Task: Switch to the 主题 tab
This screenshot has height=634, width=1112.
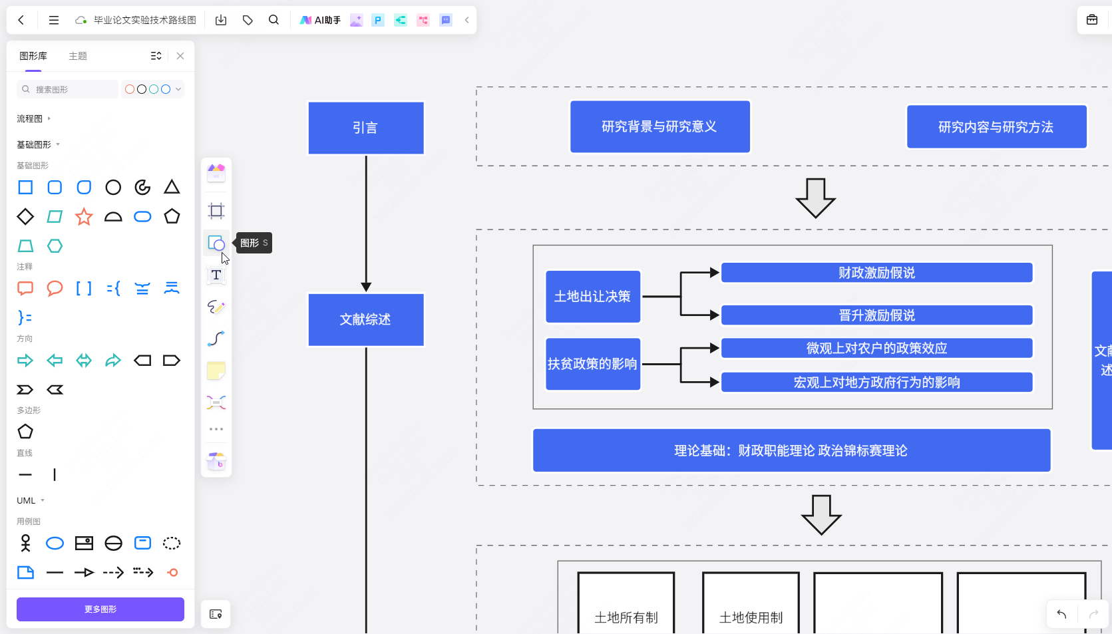Action: 78,56
